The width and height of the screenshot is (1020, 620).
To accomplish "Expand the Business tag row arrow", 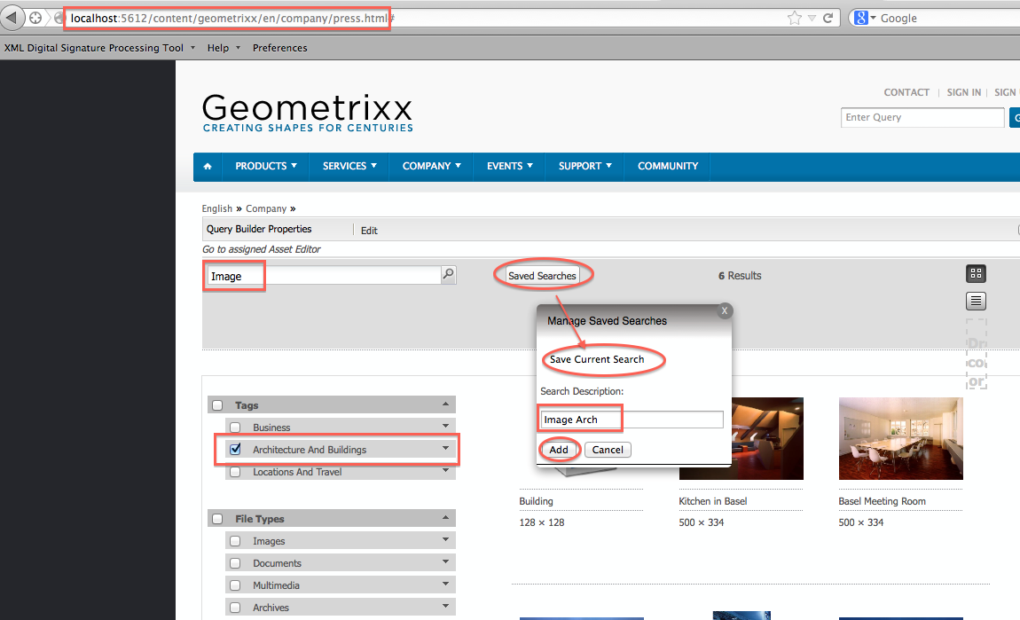I will [445, 426].
